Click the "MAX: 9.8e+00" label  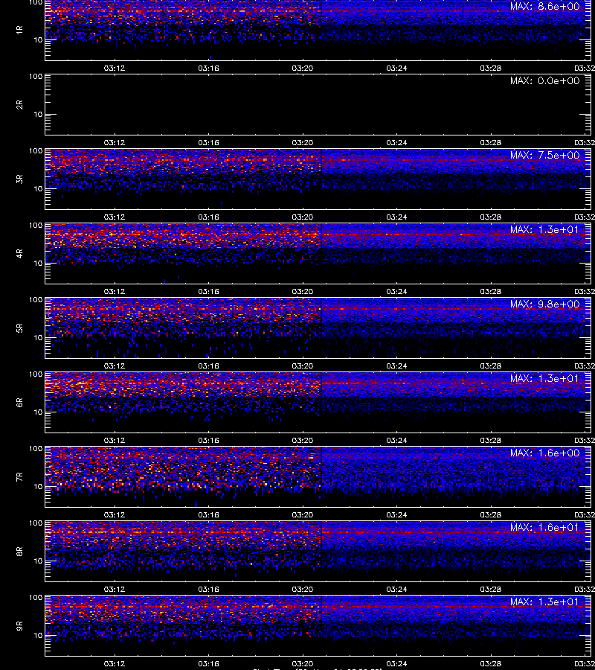(x=544, y=304)
